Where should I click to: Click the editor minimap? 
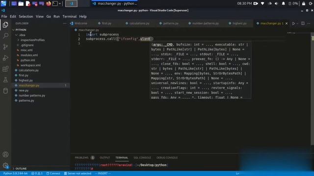click(x=298, y=33)
